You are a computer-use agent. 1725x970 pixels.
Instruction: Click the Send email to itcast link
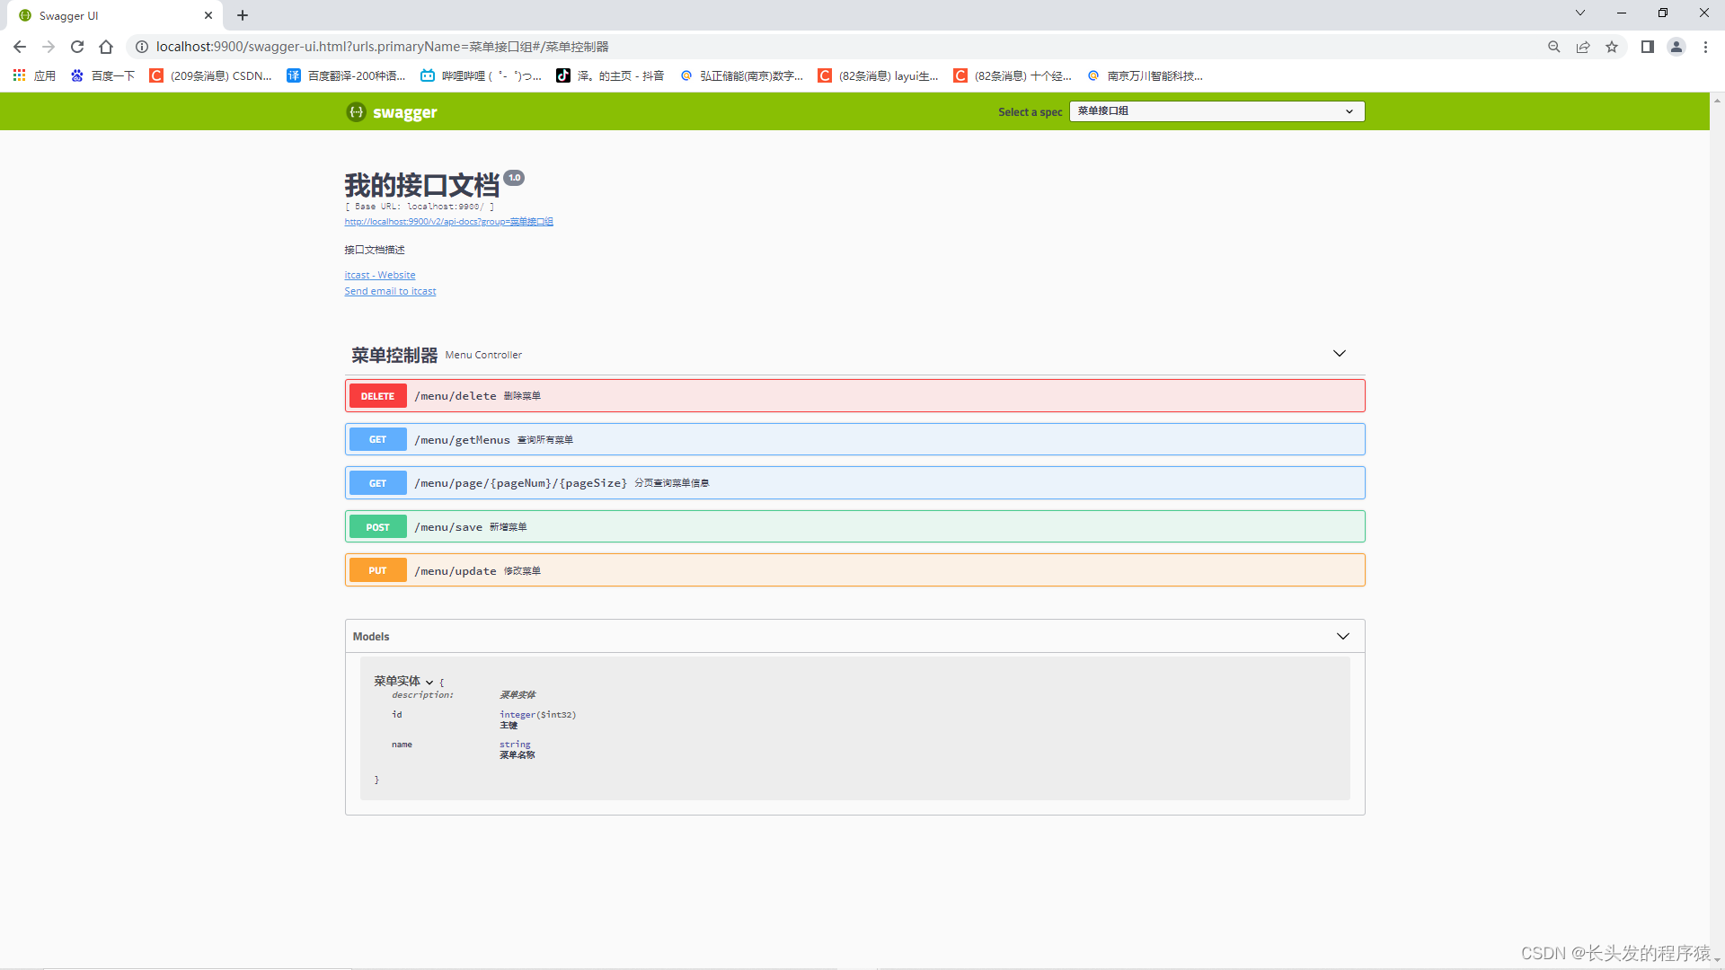pyautogui.click(x=390, y=291)
